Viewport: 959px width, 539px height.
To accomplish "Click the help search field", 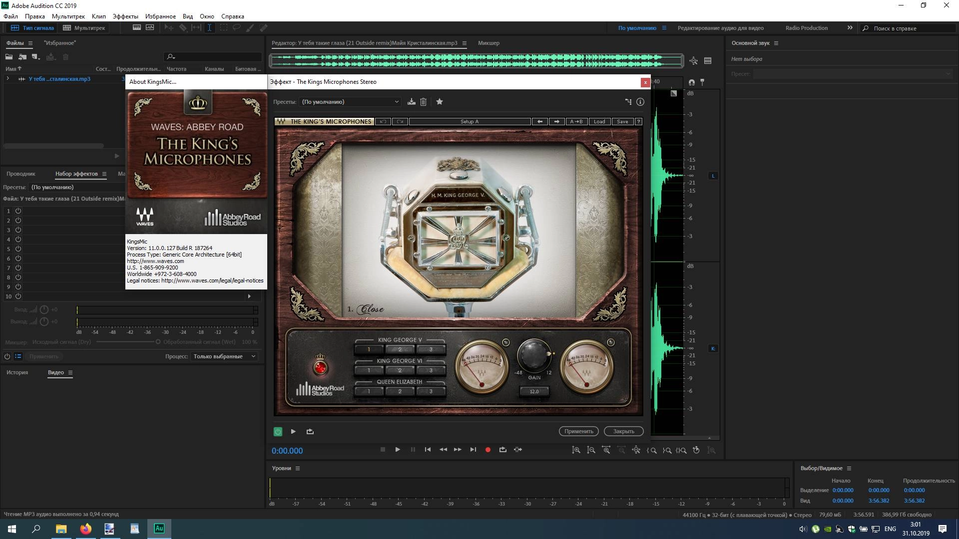I will pos(909,28).
